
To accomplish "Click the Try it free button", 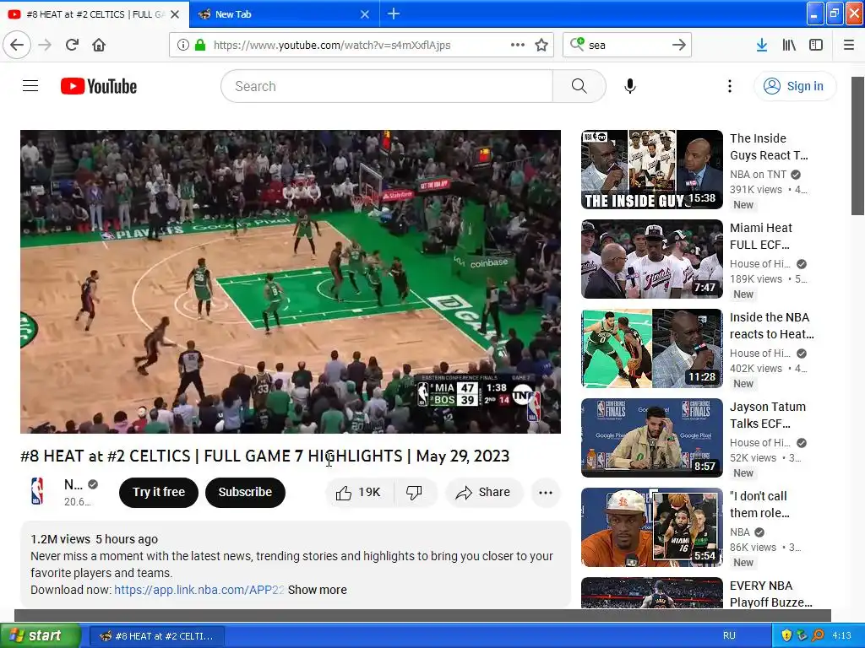I will [158, 492].
